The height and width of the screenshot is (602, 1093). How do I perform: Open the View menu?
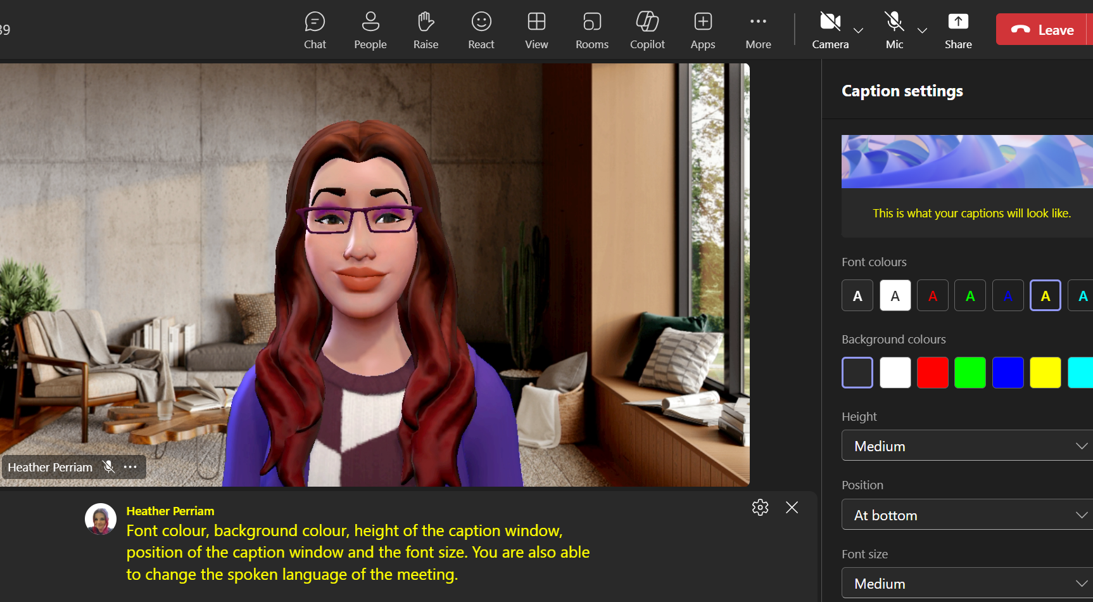(536, 29)
